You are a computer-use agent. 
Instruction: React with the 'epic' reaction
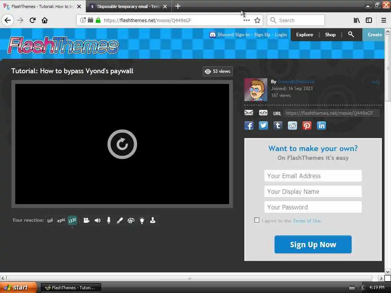tap(61, 220)
